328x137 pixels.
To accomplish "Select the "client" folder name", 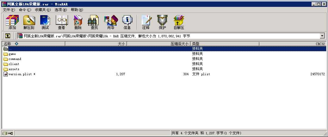I will click(14, 64).
